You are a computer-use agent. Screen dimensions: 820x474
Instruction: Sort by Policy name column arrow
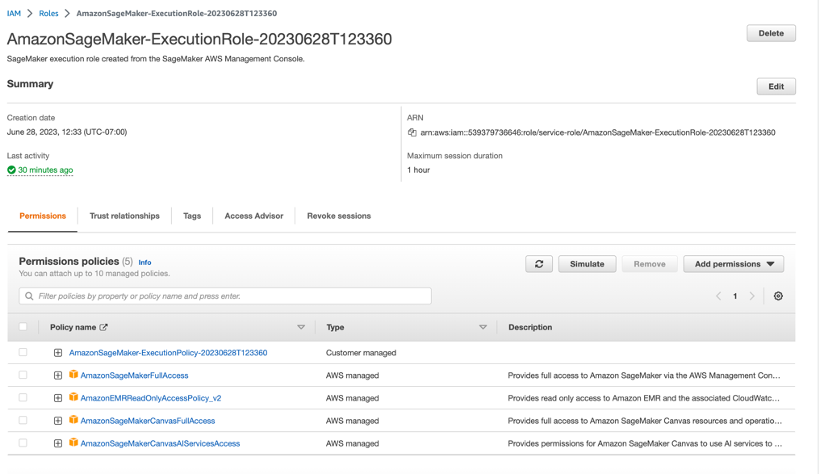tap(301, 327)
